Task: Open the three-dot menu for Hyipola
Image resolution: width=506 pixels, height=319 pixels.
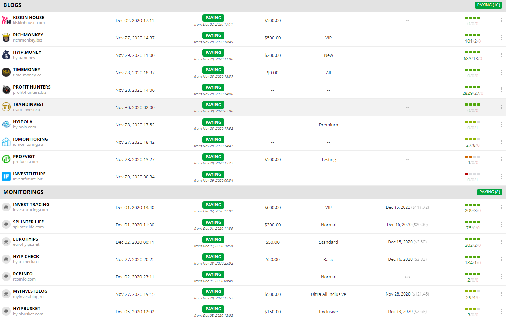Action: click(501, 125)
